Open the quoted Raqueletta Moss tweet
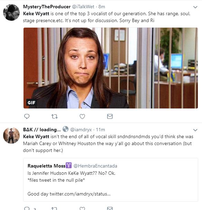 (x=111, y=180)
